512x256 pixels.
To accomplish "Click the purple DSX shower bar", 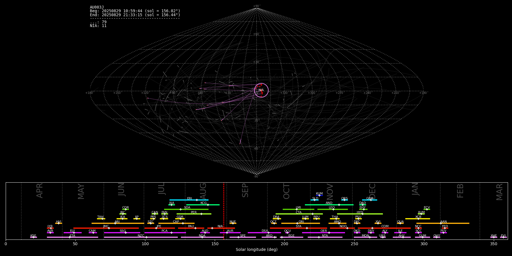I will (x=264, y=233).
